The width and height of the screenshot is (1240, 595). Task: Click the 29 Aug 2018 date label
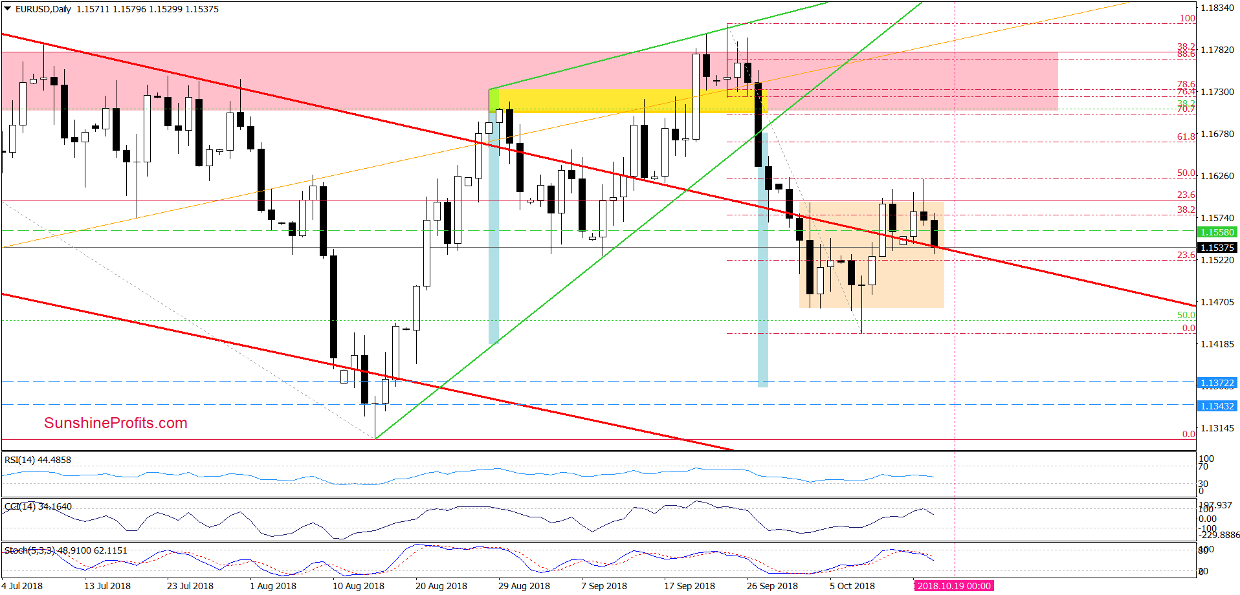[x=524, y=586]
